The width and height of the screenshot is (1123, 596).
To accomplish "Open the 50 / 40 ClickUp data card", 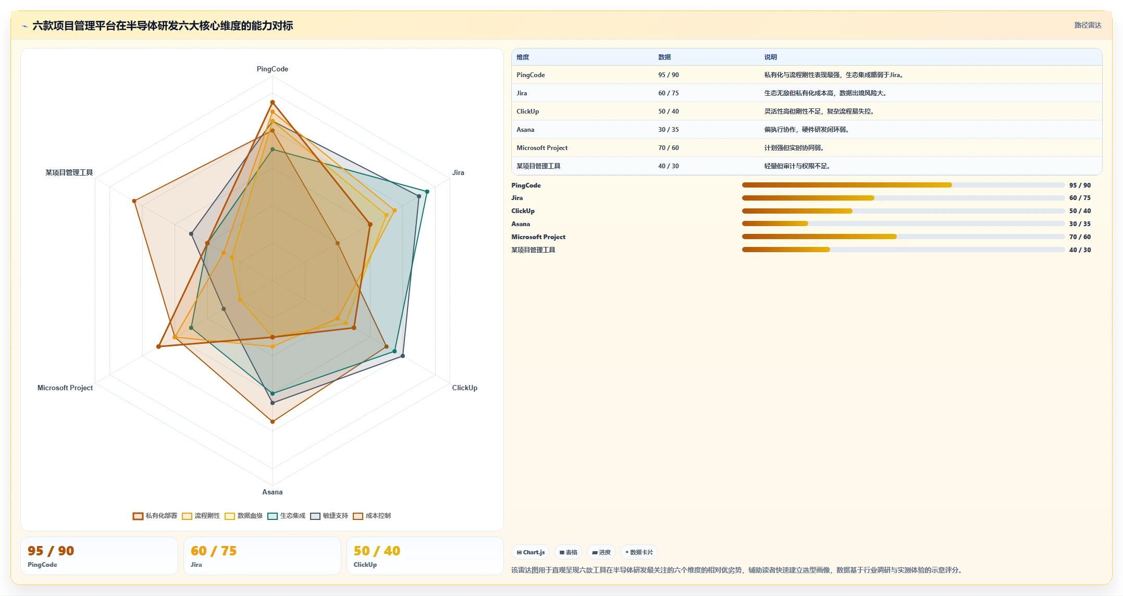I will [425, 556].
